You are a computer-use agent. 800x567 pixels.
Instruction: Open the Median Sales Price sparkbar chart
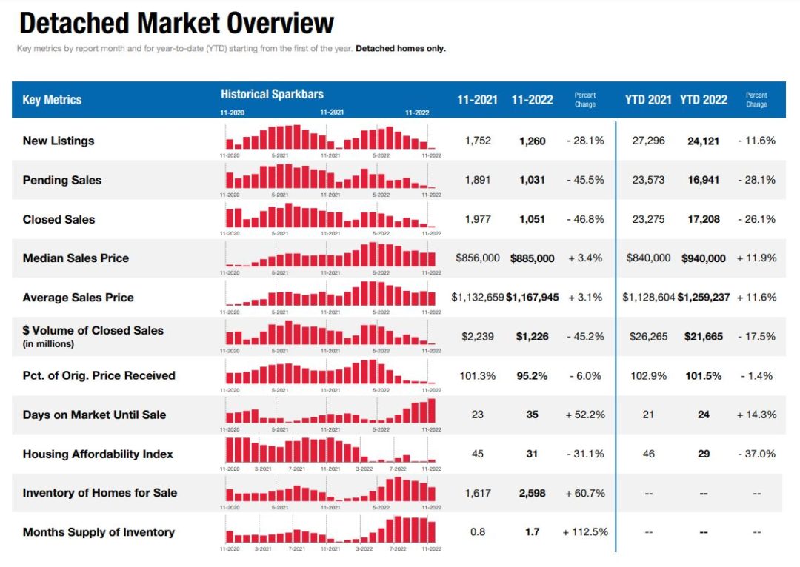330,255
